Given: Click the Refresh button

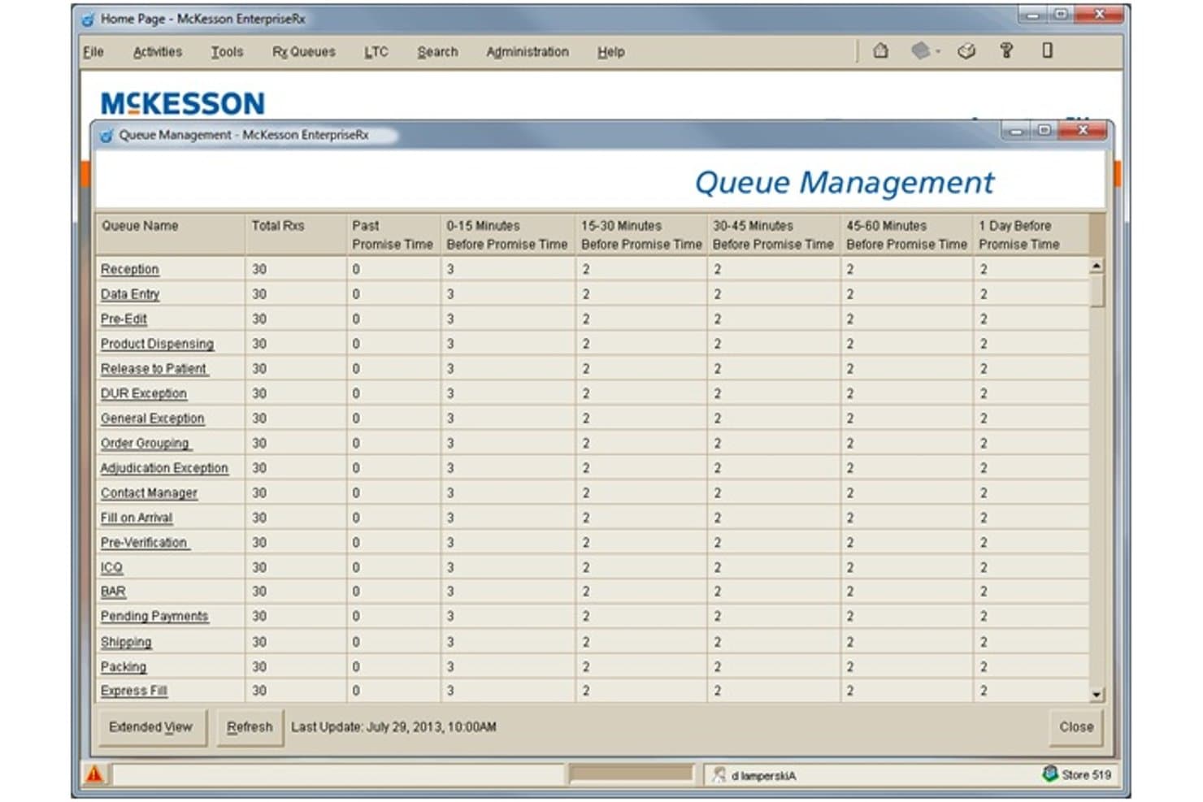Looking at the screenshot, I should [x=250, y=727].
